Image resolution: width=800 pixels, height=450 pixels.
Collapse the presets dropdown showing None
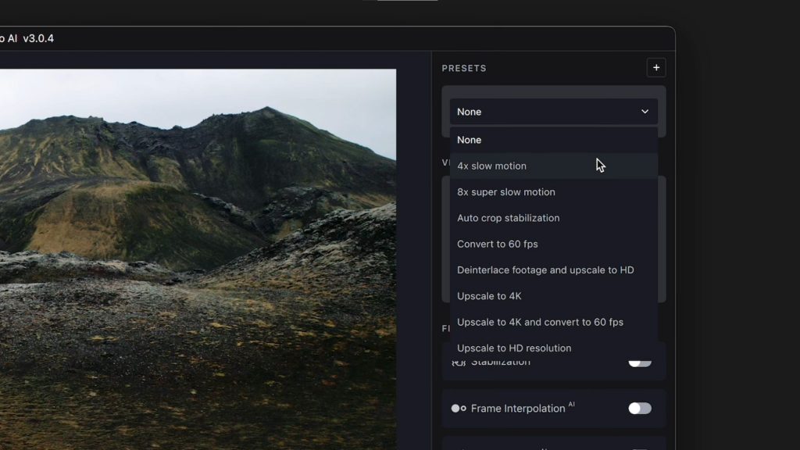point(554,112)
